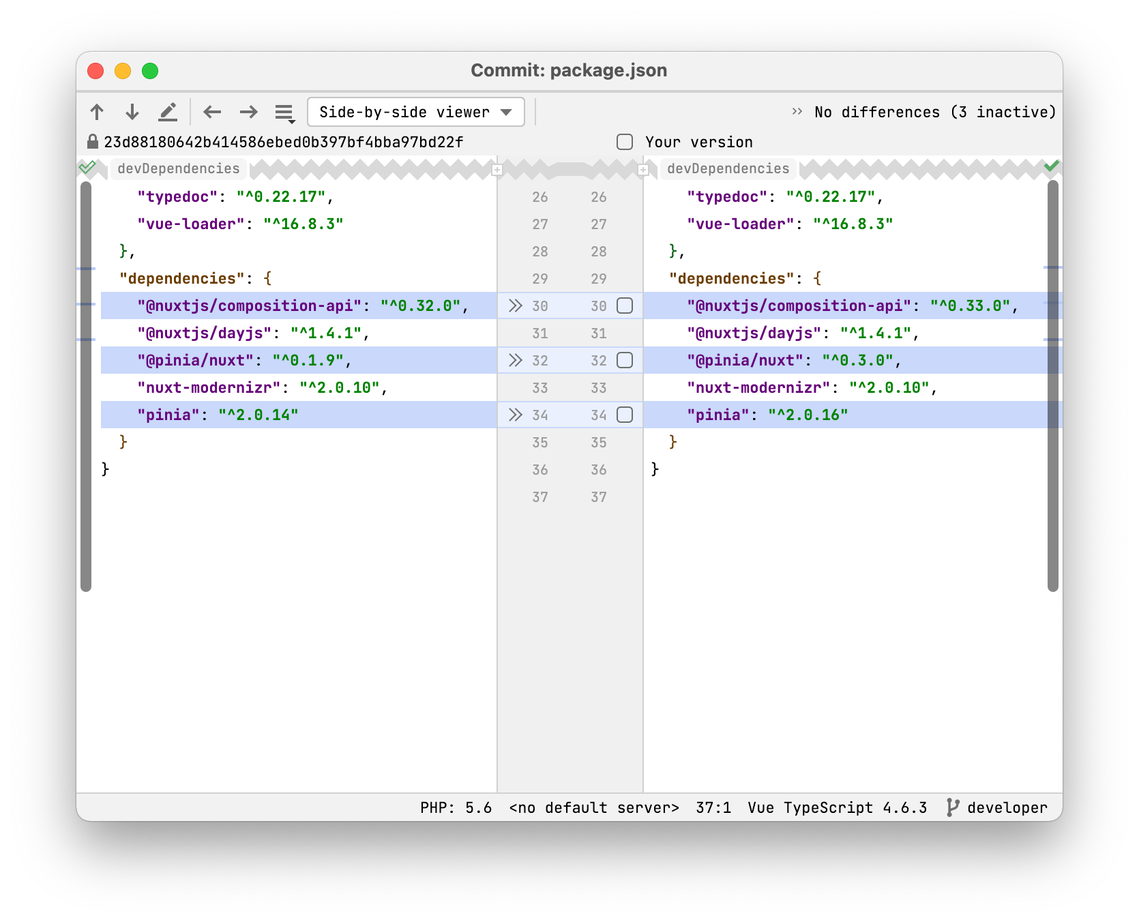The image size is (1139, 922).
Task: Click right devDependencies folded breadcrumb
Action: pyautogui.click(x=728, y=168)
